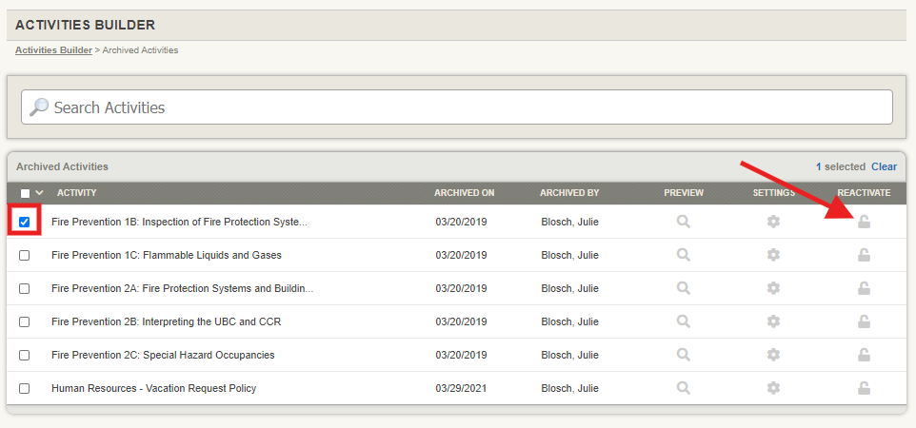The image size is (916, 428).
Task: Reactivate the Human Resources Vacation Request Policy
Action: click(864, 388)
